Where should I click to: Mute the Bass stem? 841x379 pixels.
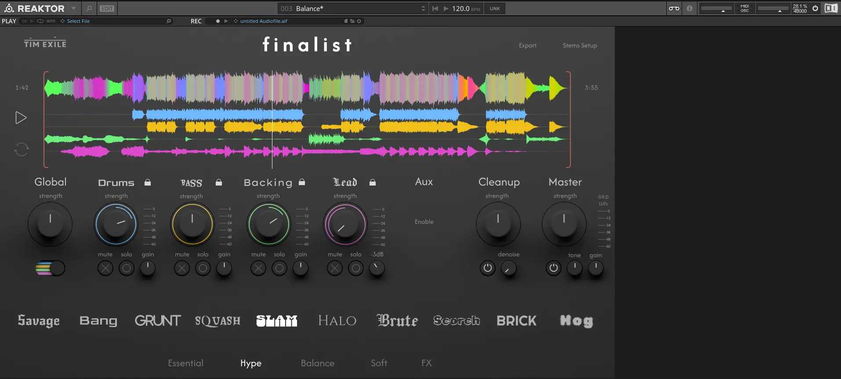[182, 268]
